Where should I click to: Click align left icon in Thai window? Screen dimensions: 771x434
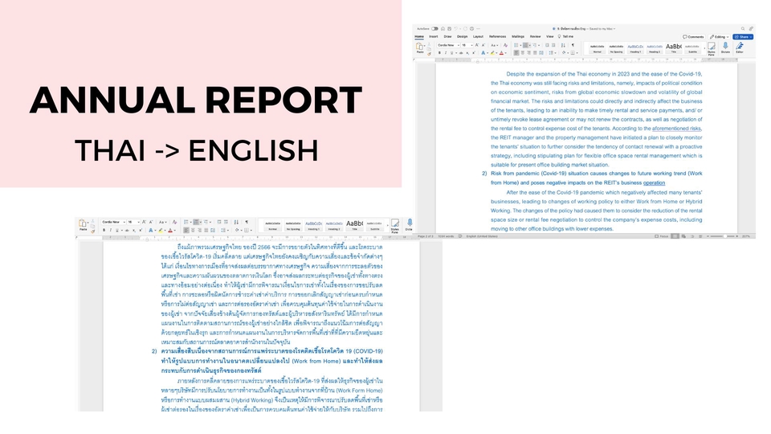point(186,231)
